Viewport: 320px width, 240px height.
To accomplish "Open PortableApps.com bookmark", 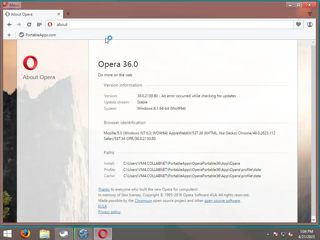I will pos(37,35).
